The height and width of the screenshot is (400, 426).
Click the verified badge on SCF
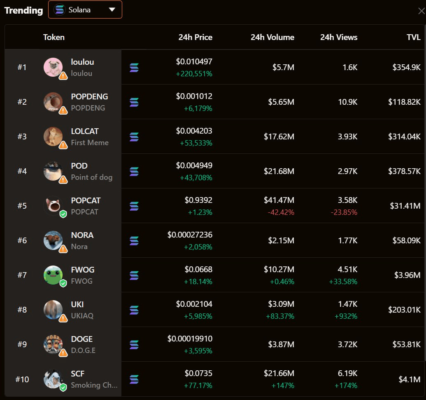(63, 387)
